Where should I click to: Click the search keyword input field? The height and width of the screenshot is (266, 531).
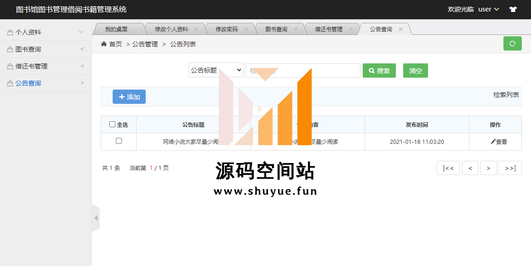coord(303,70)
